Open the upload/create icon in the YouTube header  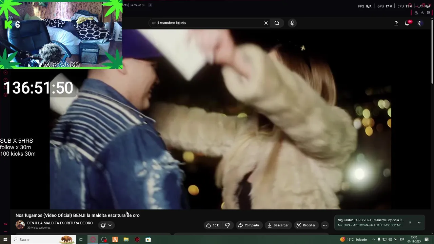pos(396,23)
